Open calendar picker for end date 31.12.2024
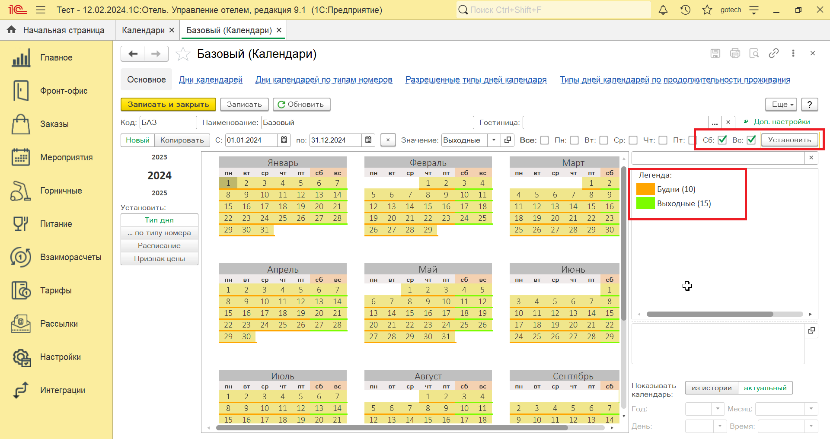The width and height of the screenshot is (830, 439). [x=368, y=140]
